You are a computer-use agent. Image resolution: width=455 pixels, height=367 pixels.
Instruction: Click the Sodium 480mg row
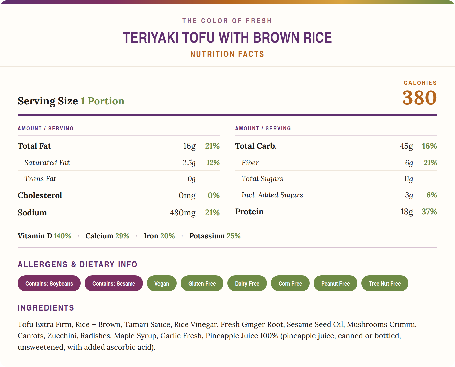pyautogui.click(x=119, y=213)
